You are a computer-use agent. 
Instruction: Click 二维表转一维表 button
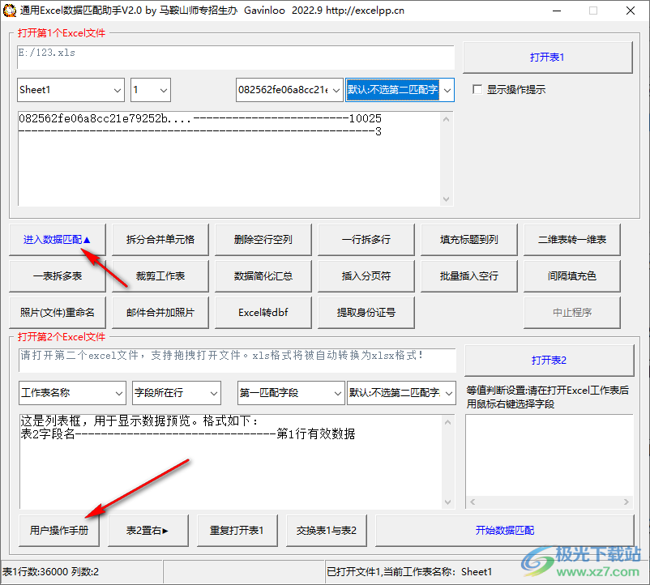coord(572,240)
